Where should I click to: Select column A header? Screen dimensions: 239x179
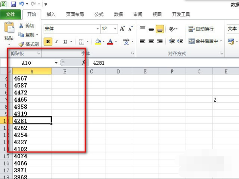tap(32, 71)
